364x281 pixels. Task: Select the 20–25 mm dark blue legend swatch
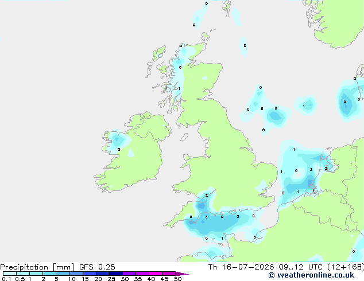pos(103,274)
